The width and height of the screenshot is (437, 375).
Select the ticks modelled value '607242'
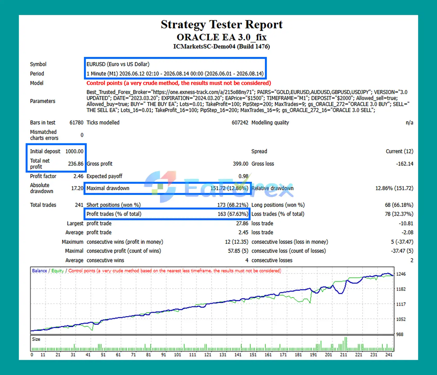click(240, 123)
